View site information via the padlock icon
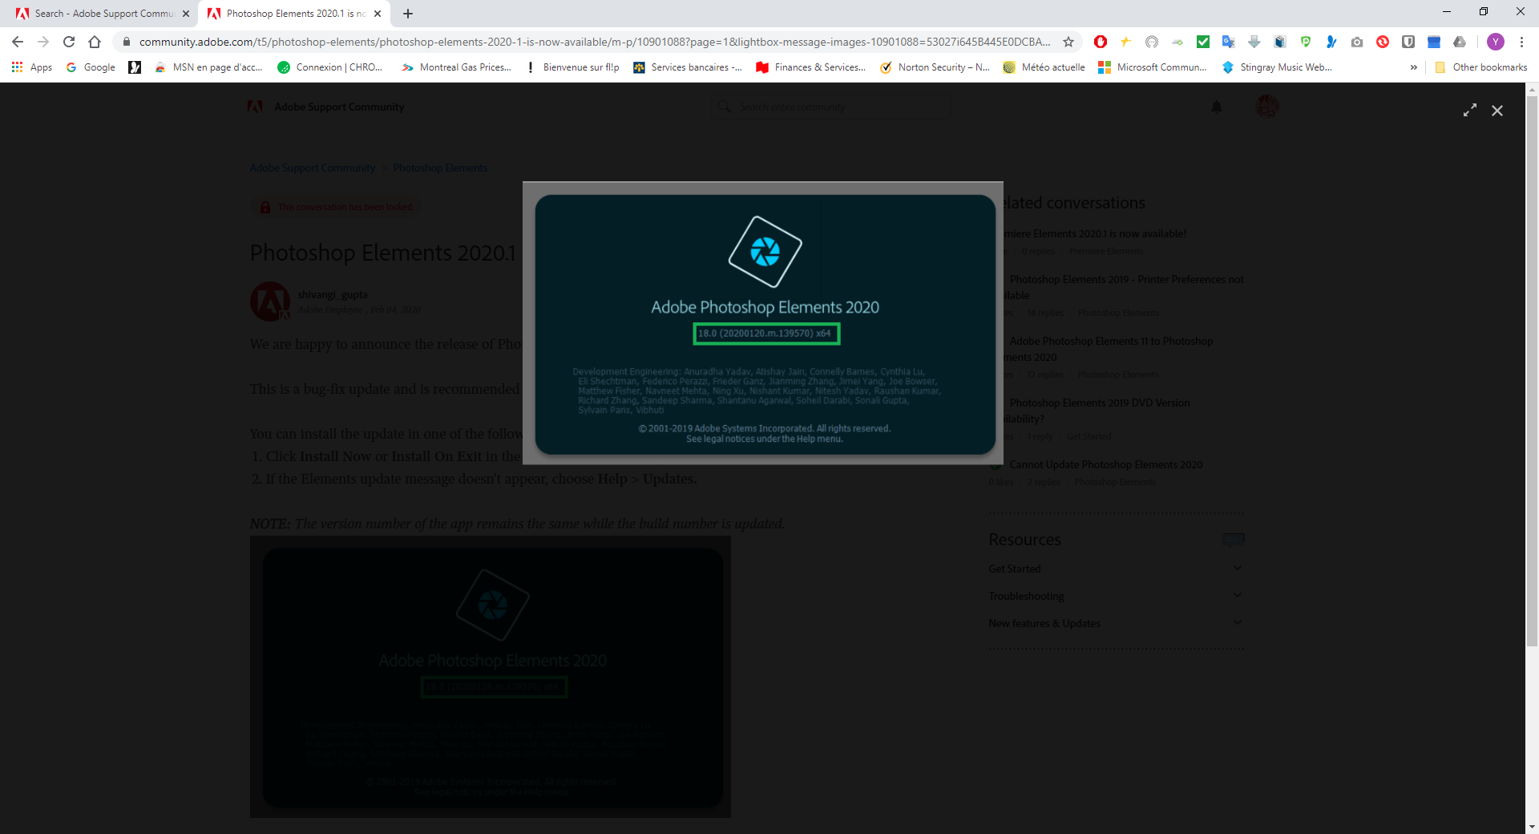 point(126,42)
